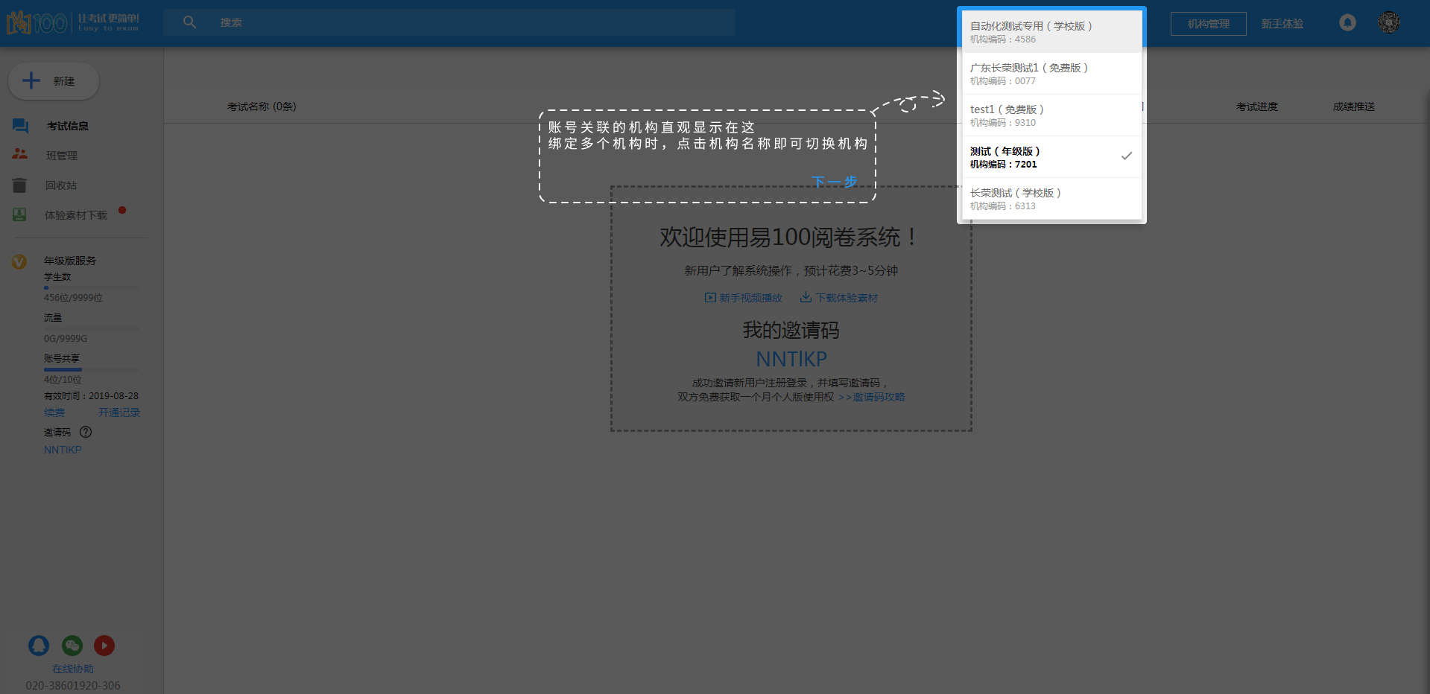The width and height of the screenshot is (1430, 694).
Task: Switch to 自动化测试专用 (学校版) organization
Action: point(1051,32)
